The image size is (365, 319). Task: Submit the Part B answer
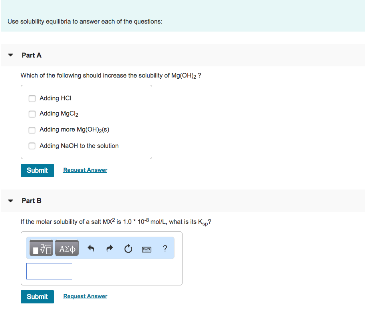[x=37, y=297]
